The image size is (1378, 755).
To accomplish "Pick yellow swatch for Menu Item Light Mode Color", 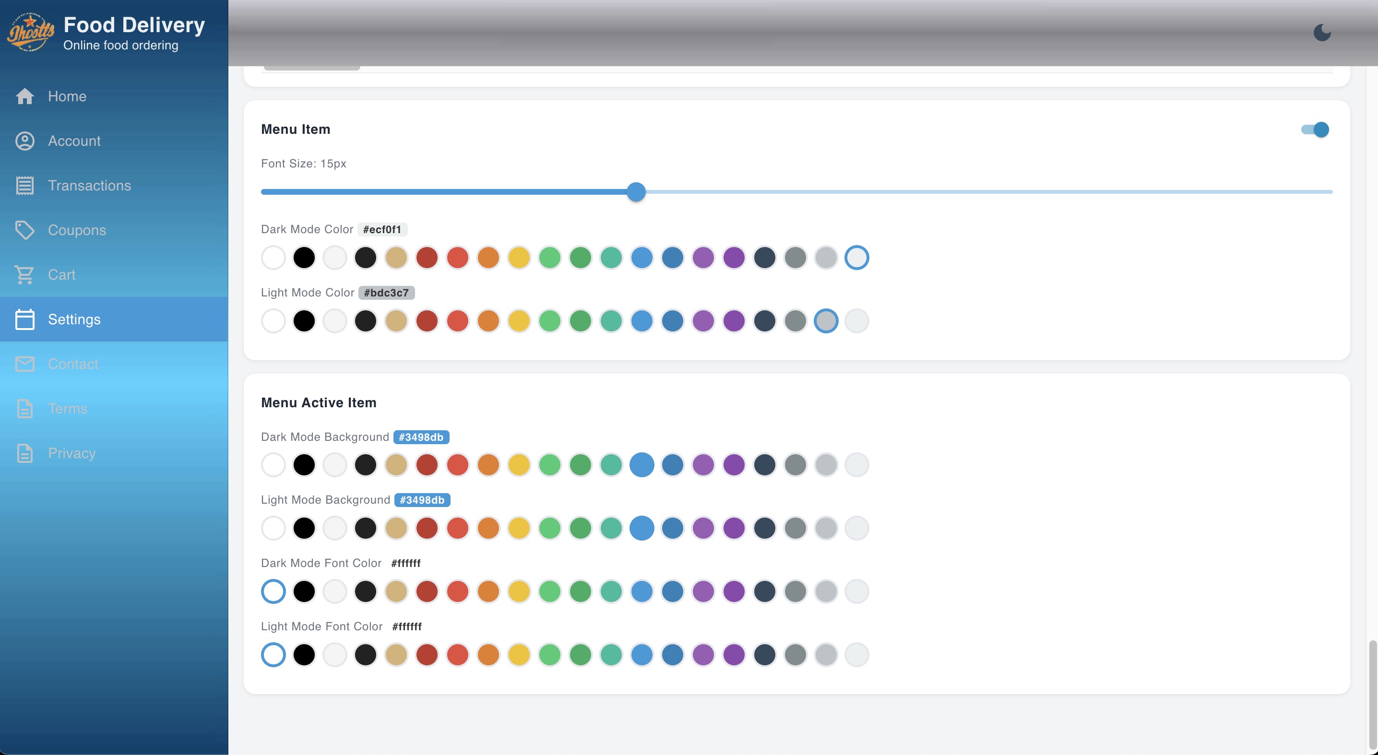I will [x=519, y=321].
